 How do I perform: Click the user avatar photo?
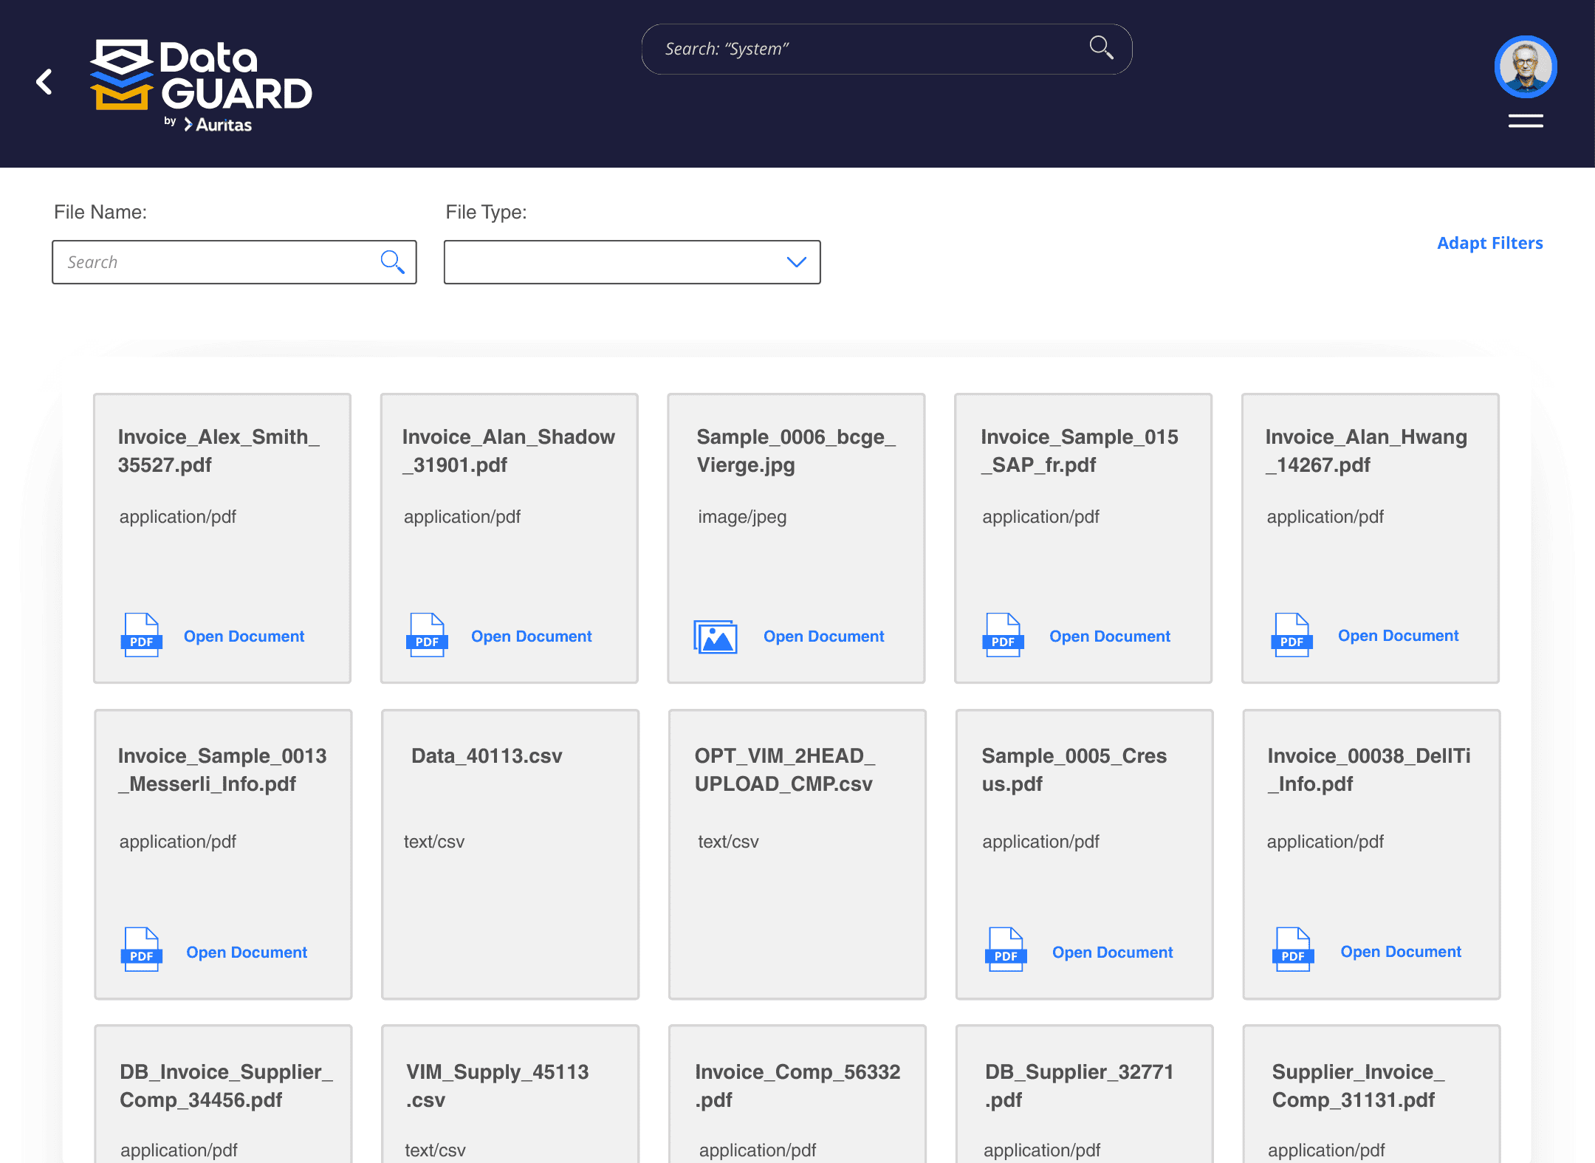[1524, 66]
